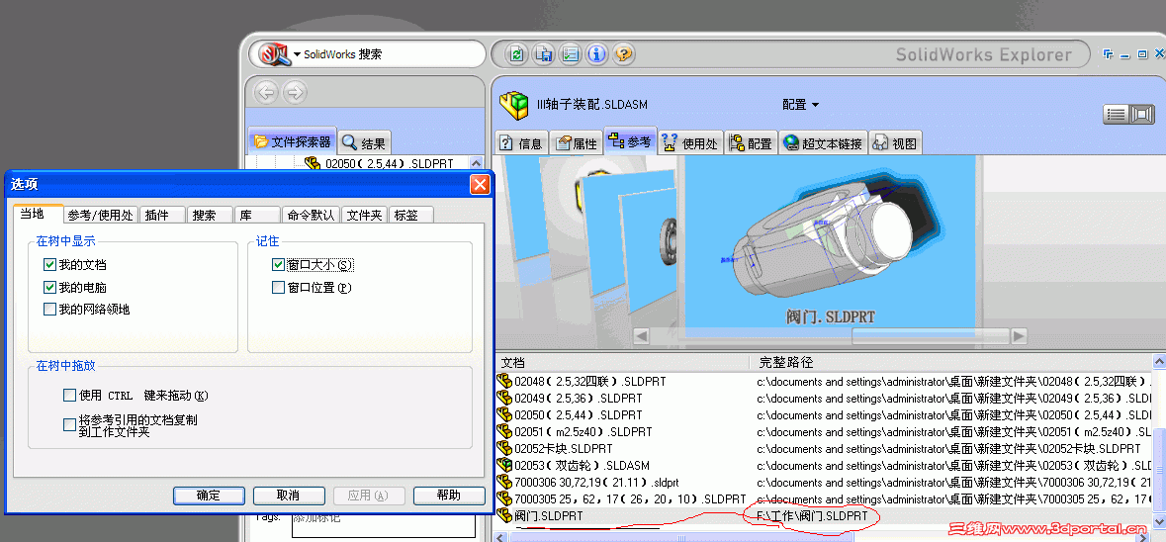1166x542 pixels.
Task: Open the 使用处 tab
Action: pyautogui.click(x=691, y=142)
